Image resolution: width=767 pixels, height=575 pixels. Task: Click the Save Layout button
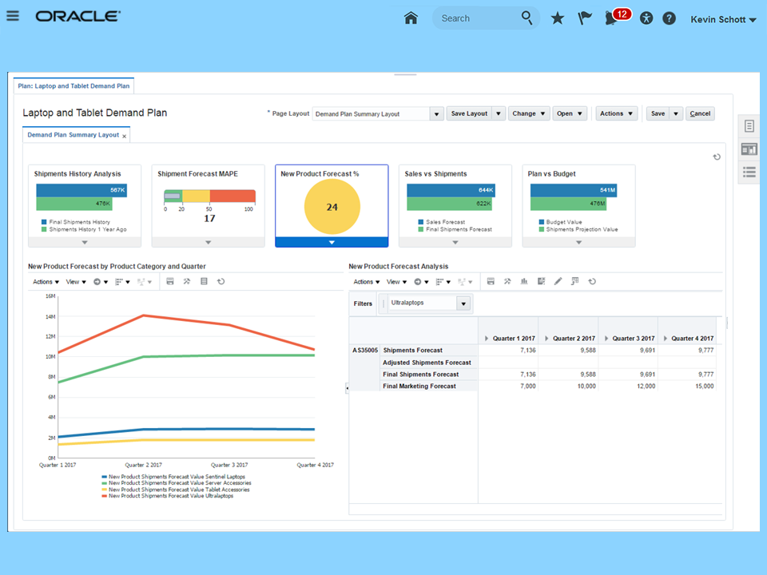click(x=469, y=113)
